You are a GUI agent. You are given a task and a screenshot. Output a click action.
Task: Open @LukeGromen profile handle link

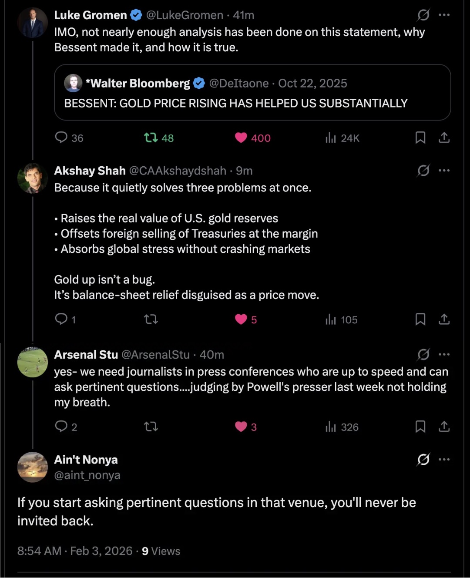(x=185, y=15)
